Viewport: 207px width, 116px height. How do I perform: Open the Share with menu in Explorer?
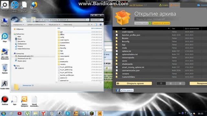[x=54, y=24]
